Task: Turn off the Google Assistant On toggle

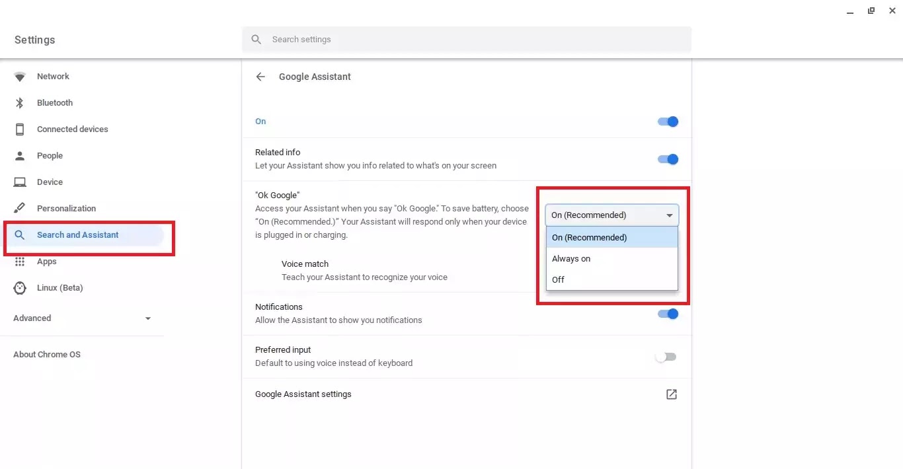Action: pos(668,122)
